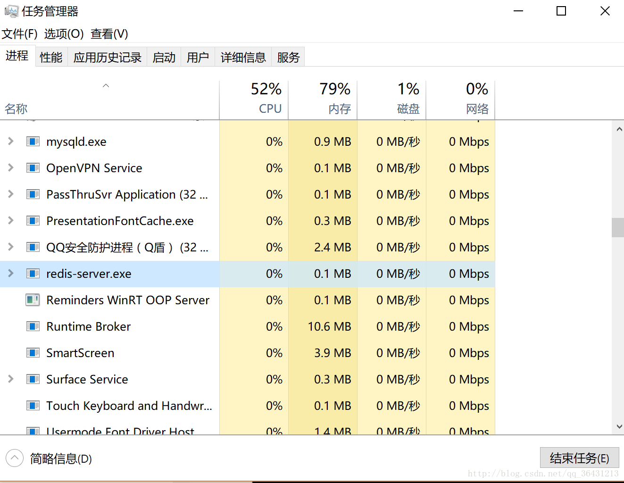Click the scrollbar down arrow
Viewport: 624px width, 483px height.
[619, 426]
